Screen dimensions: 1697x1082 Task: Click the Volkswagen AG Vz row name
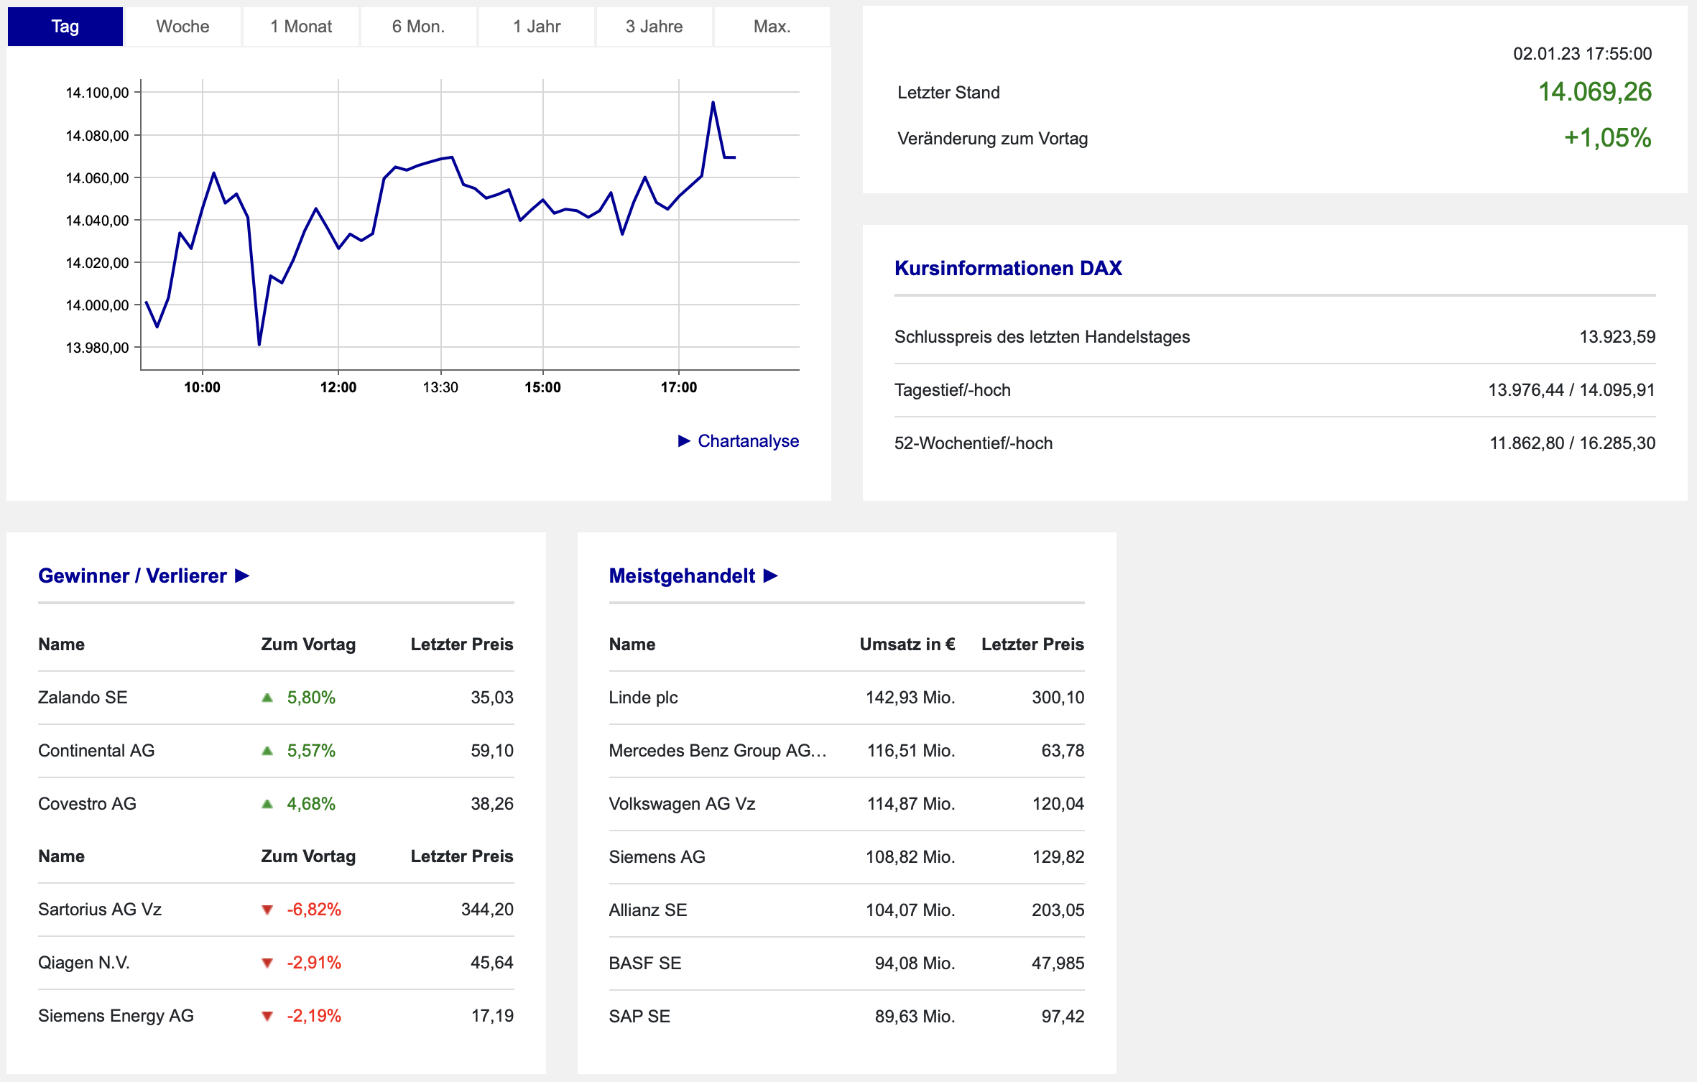[x=682, y=804]
